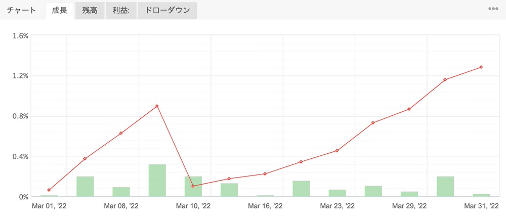Click the Mar 16, '22 axis label
Image resolution: width=506 pixels, height=219 pixels.
265,206
